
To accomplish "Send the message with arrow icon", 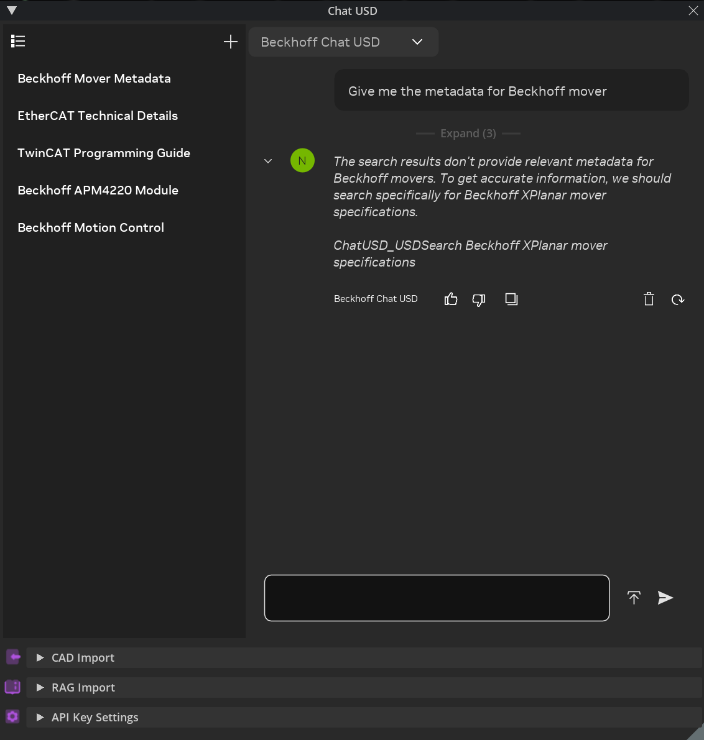I will [665, 598].
